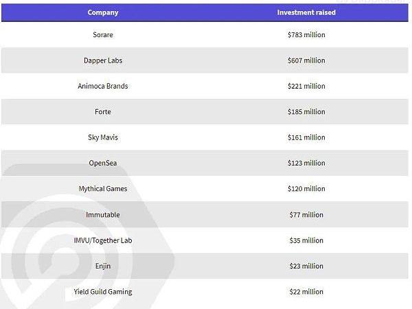Select the Immutable company cell
412x309 pixels.
103,215
